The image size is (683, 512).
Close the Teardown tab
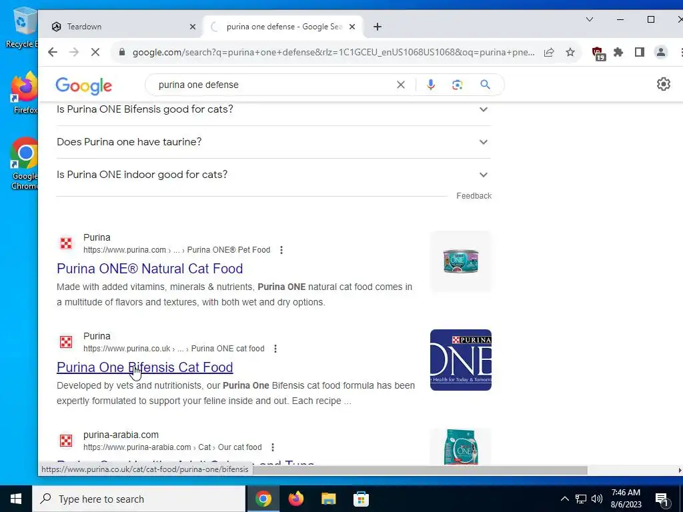pyautogui.click(x=193, y=27)
